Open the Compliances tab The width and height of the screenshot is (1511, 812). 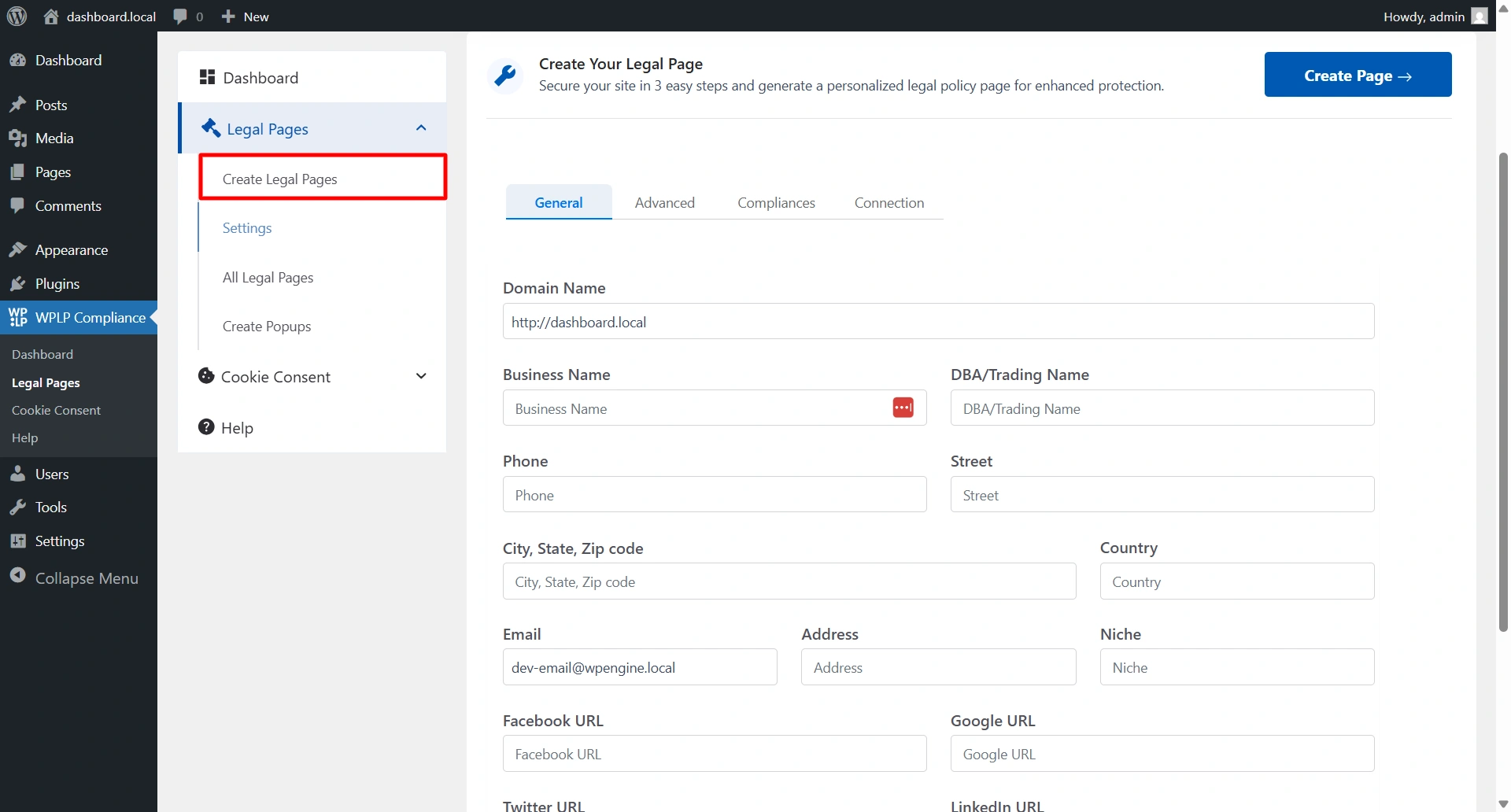(776, 202)
